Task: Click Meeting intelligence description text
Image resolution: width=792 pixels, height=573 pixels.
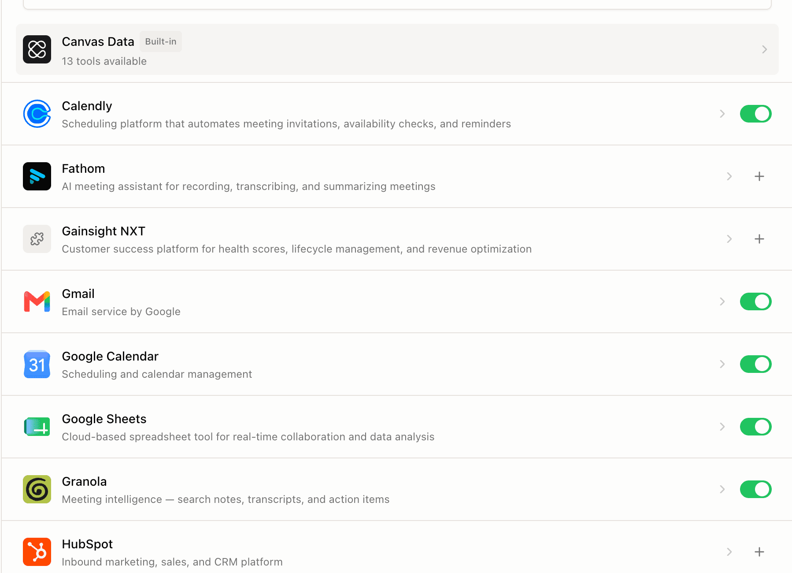Action: [x=226, y=499]
